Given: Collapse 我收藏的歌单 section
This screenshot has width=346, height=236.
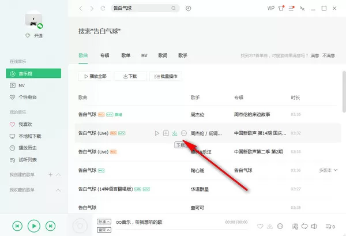Looking at the screenshot, I should point(58,190).
